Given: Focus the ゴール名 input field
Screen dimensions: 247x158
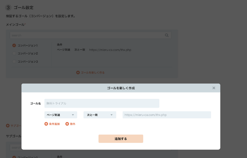Looking at the screenshot, I should pyautogui.click(x=102, y=103).
